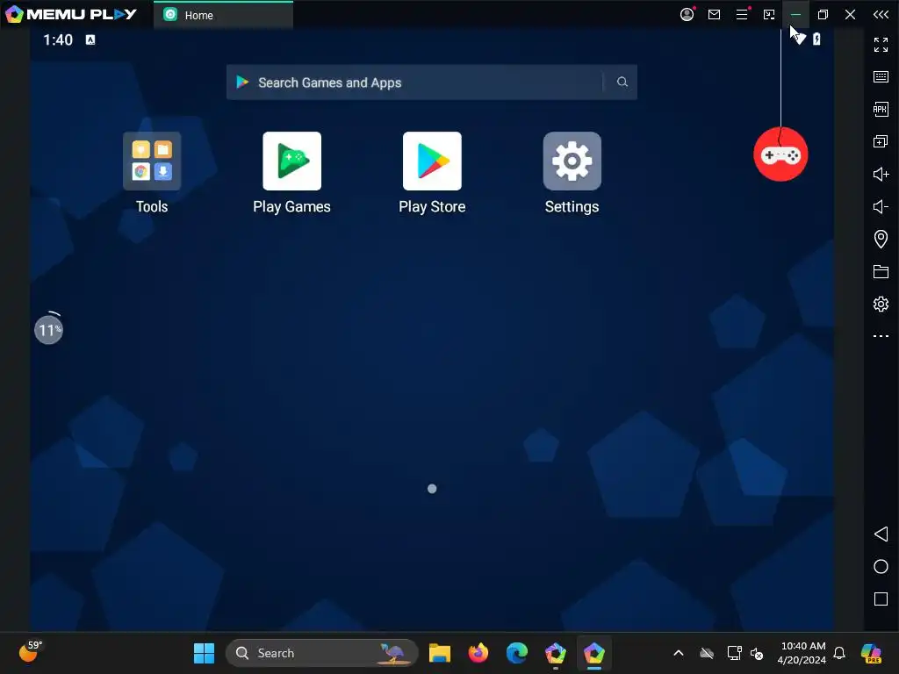Install an APK from sidebar

click(x=881, y=109)
